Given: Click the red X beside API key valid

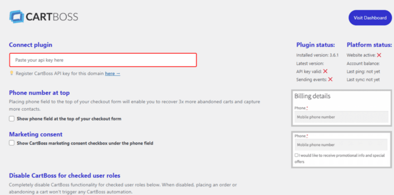Looking at the screenshot, I should click(325, 71).
